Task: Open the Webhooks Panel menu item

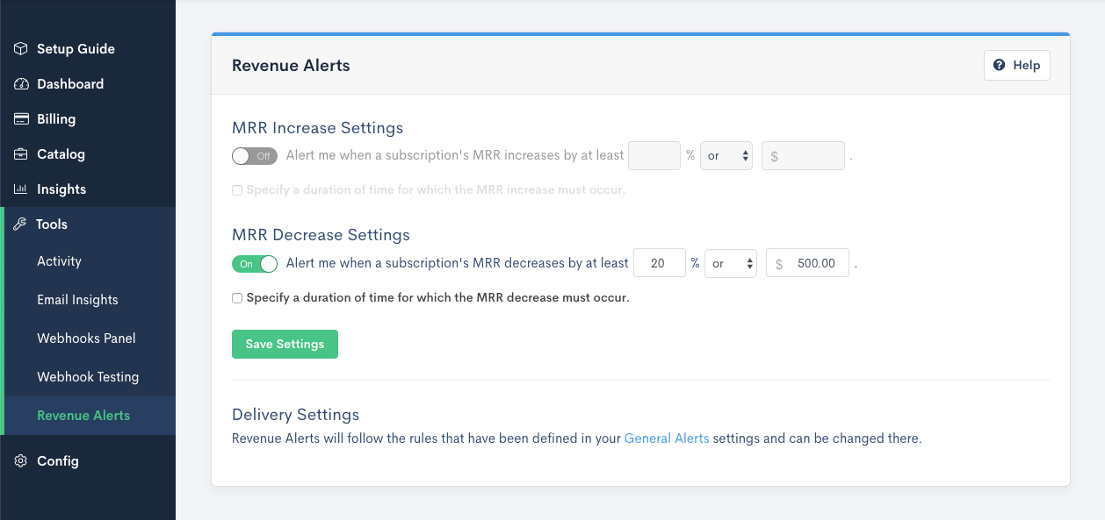Action: (86, 338)
